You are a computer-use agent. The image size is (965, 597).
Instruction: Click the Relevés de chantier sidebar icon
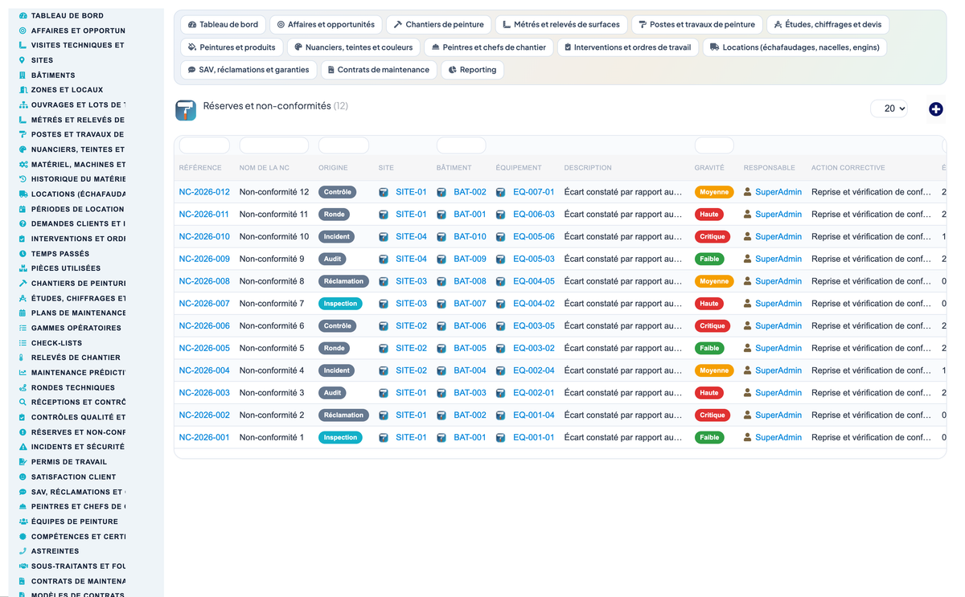tap(23, 358)
